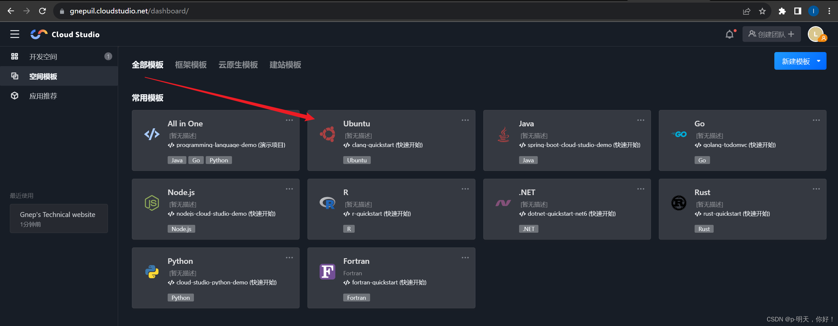Click the Fortran template card title
The image size is (838, 326).
pos(356,261)
